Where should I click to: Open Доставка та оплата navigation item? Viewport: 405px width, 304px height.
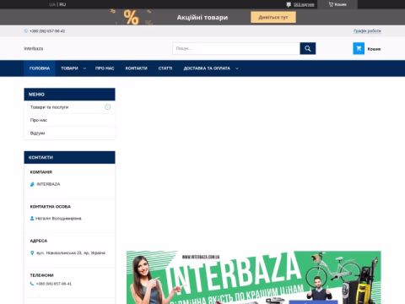click(207, 68)
